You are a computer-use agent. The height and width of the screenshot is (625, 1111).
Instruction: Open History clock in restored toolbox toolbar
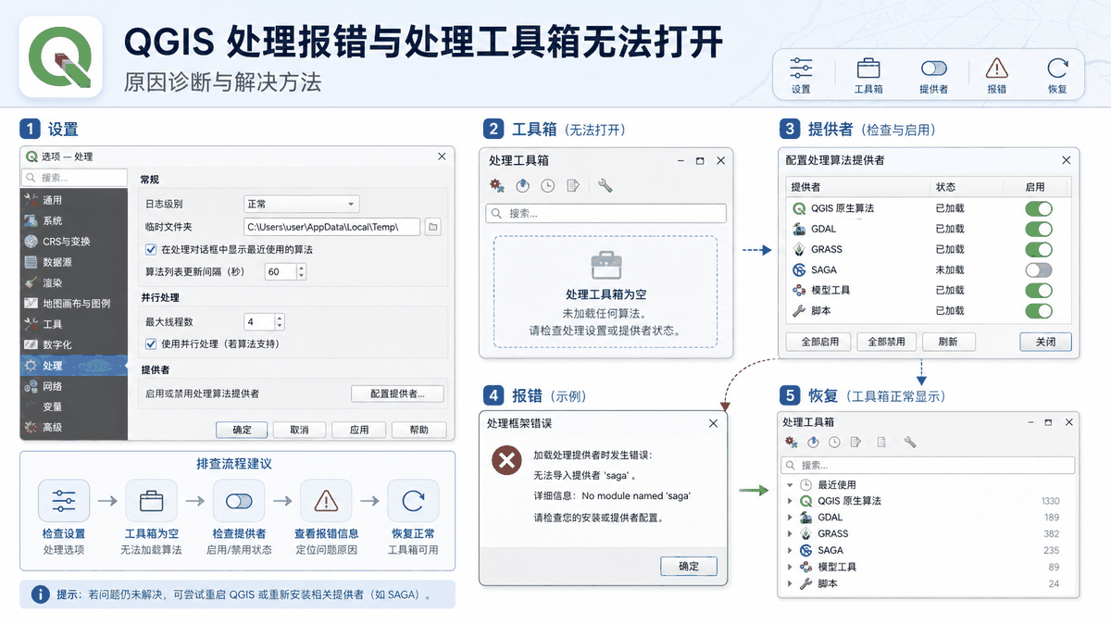[834, 443]
